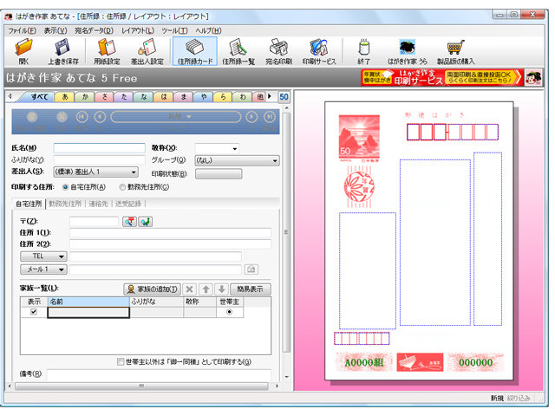Click the mascot face icon beside the banner
This screenshot has width=555, height=409.
pyautogui.click(x=533, y=77)
